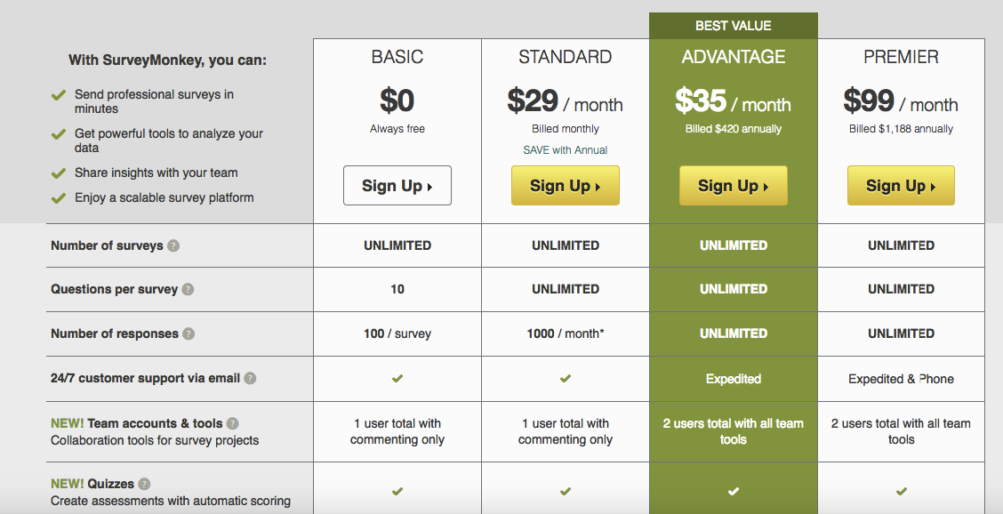Click the SAVE with Annual link
The height and width of the screenshot is (514, 1003).
pyautogui.click(x=566, y=149)
